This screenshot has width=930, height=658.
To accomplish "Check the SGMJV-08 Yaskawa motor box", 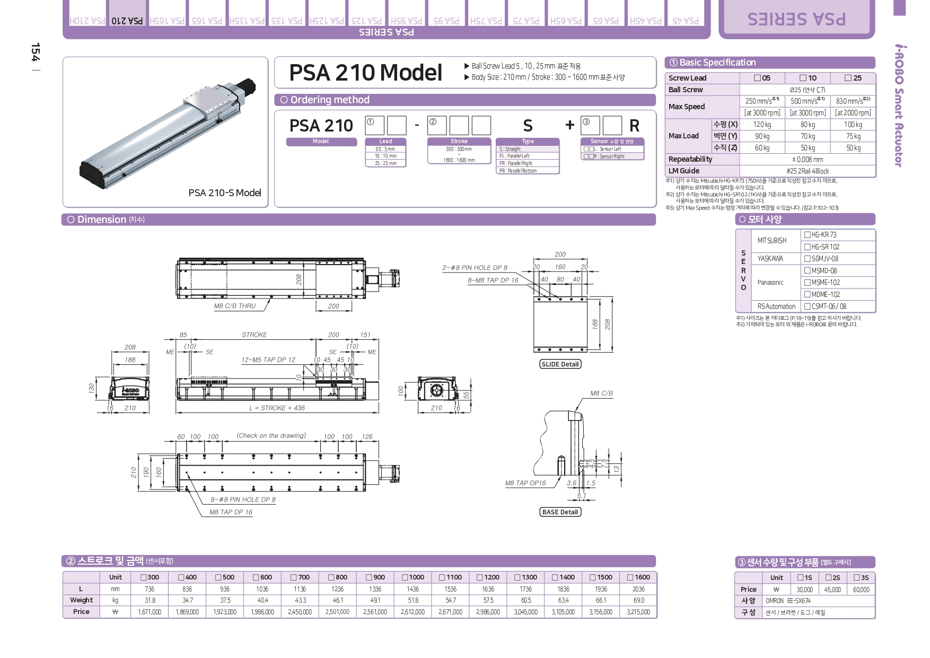I will (x=808, y=259).
